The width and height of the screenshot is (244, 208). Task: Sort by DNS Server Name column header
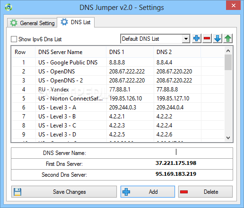click(70, 52)
